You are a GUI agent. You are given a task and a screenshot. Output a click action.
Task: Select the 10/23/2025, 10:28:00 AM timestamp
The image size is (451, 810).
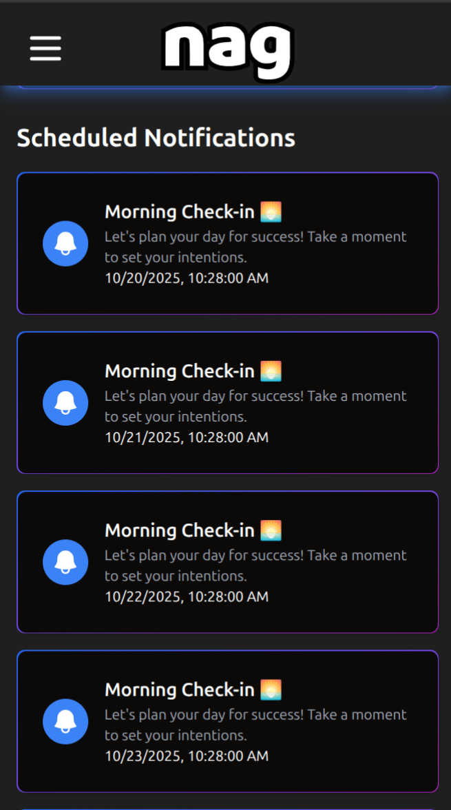point(187,756)
